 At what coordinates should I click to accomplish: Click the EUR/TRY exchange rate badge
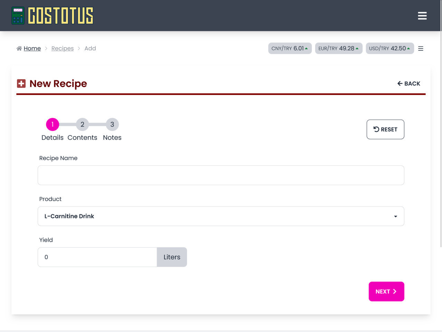[x=338, y=48]
